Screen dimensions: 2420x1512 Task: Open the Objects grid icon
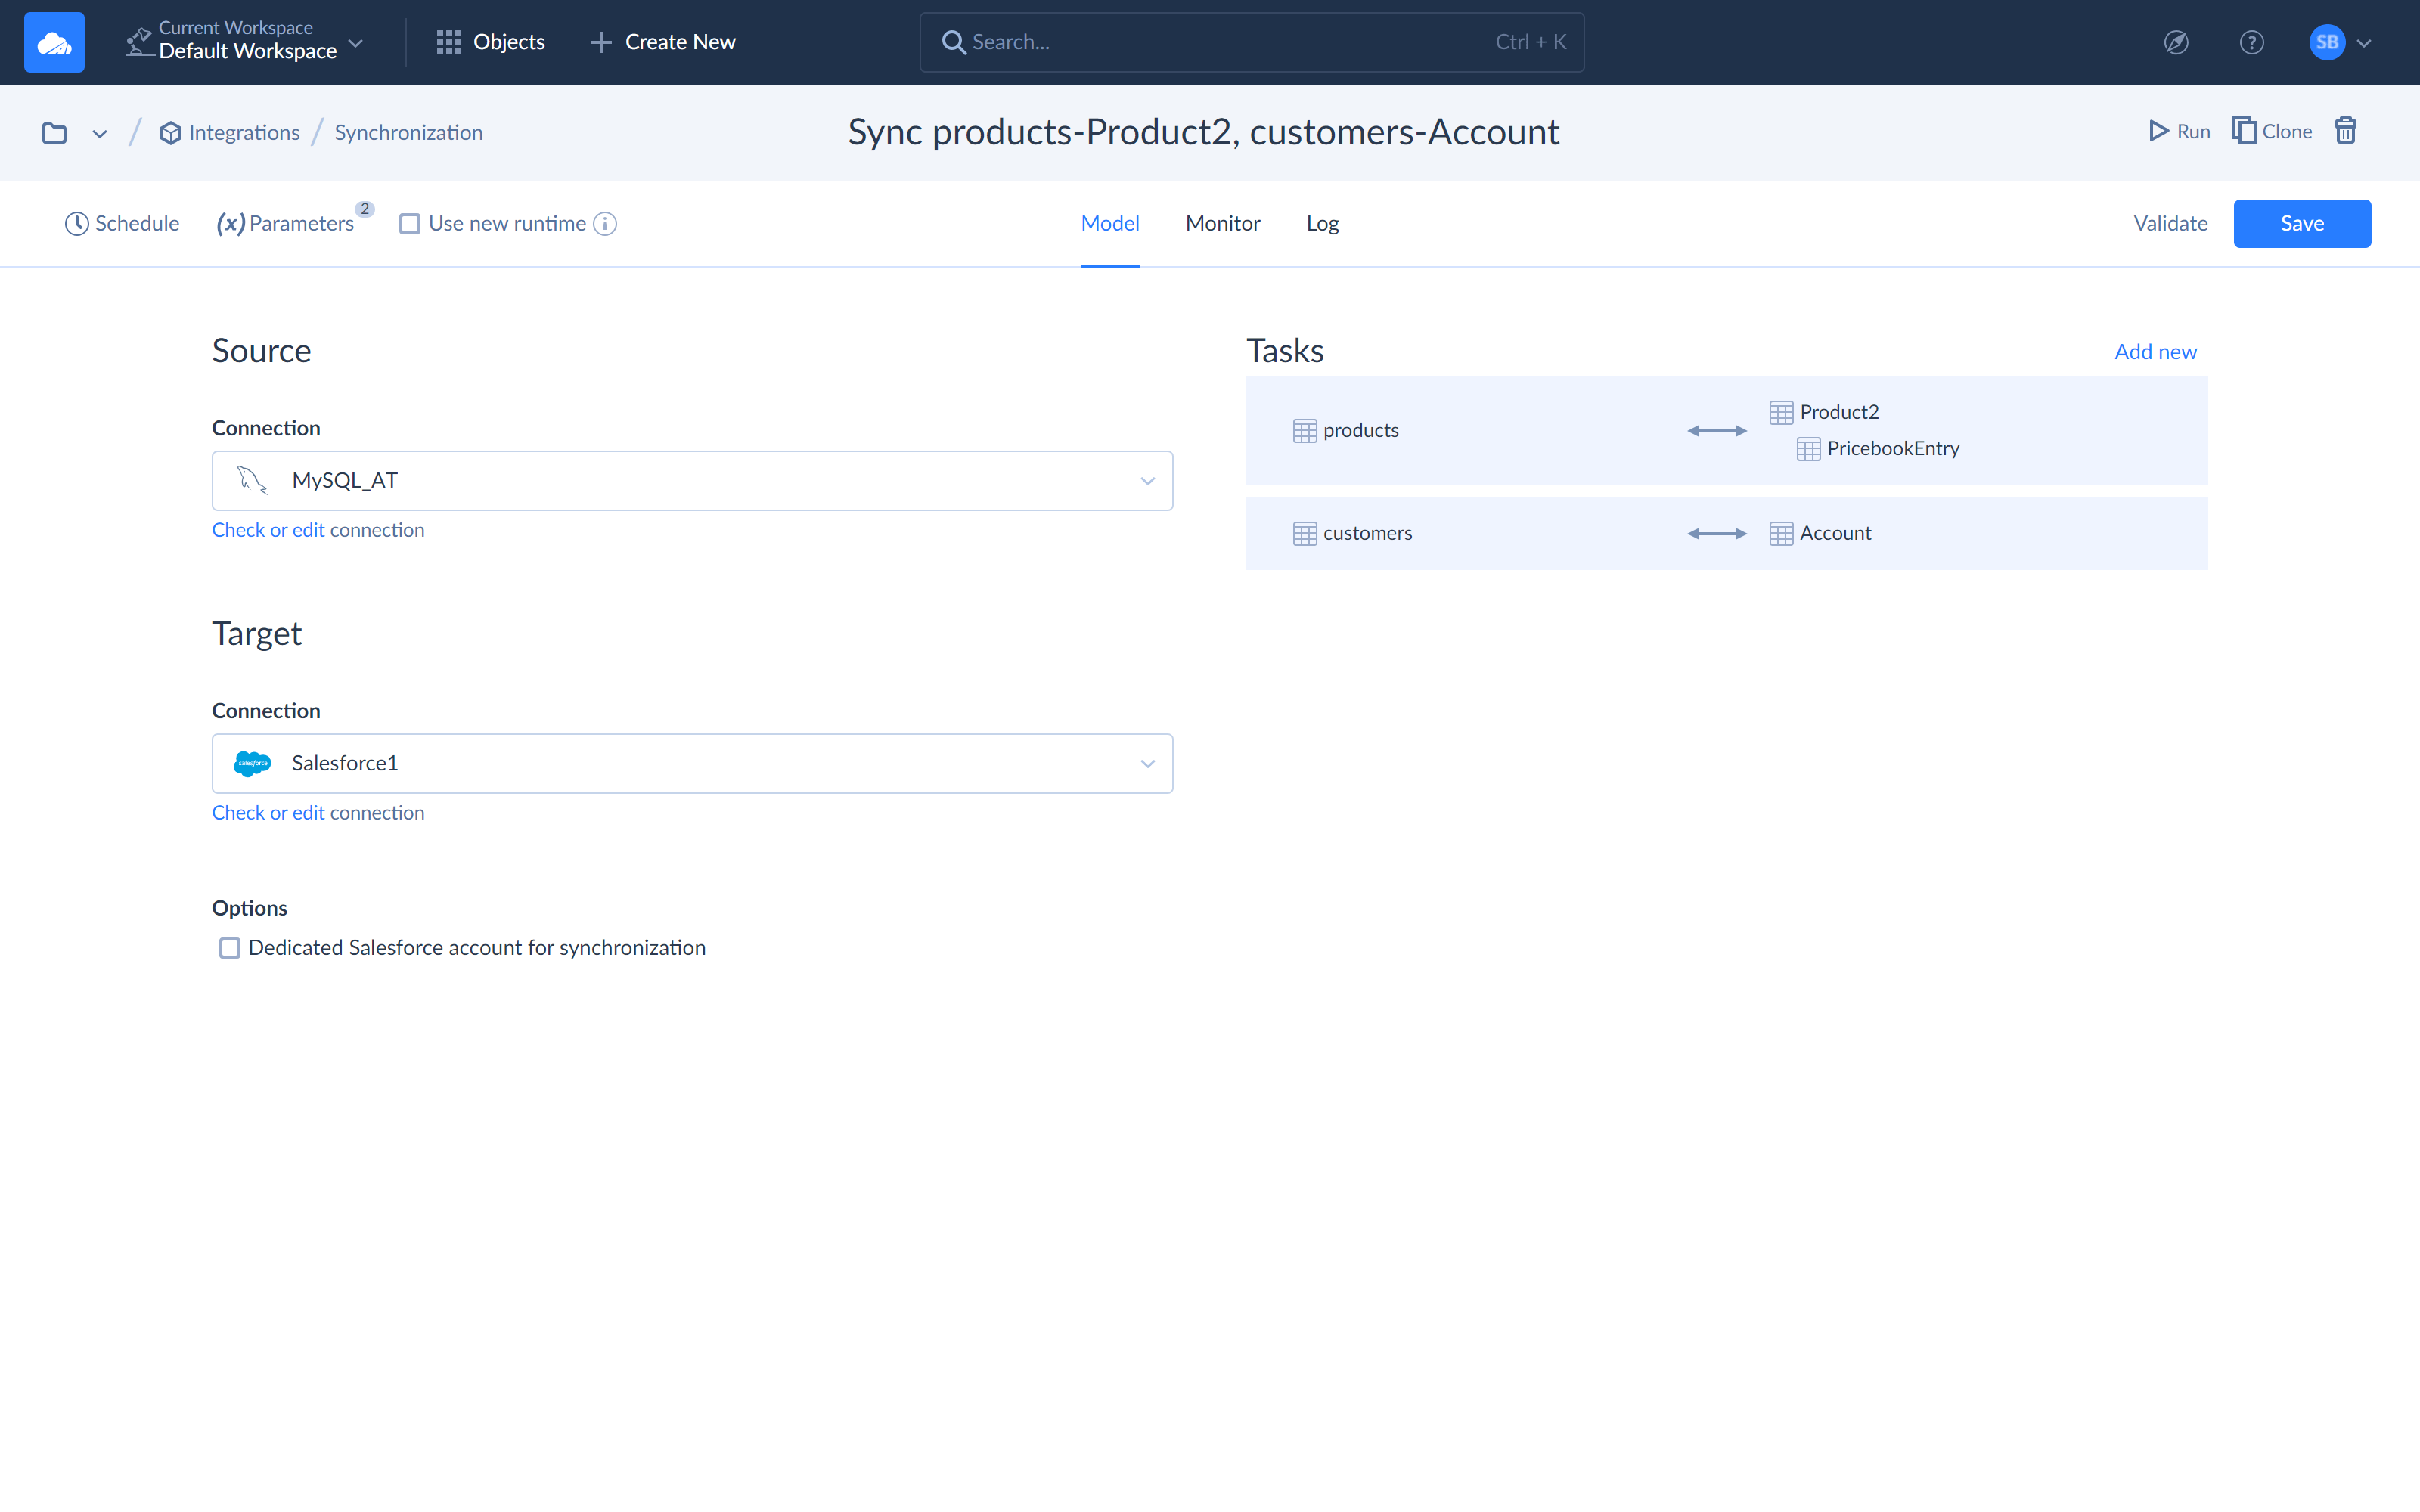coord(450,42)
